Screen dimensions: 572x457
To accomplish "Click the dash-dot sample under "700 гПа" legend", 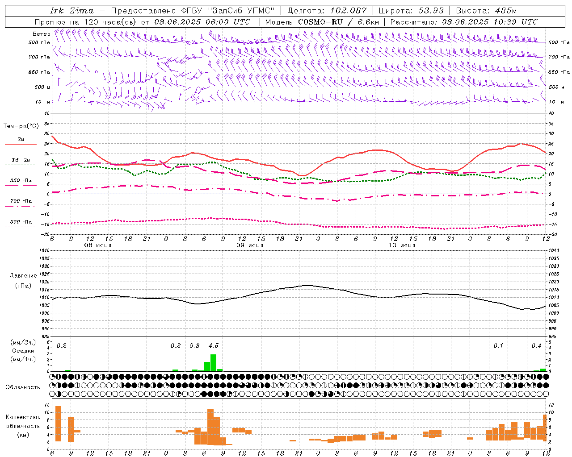I will pos(20,206).
